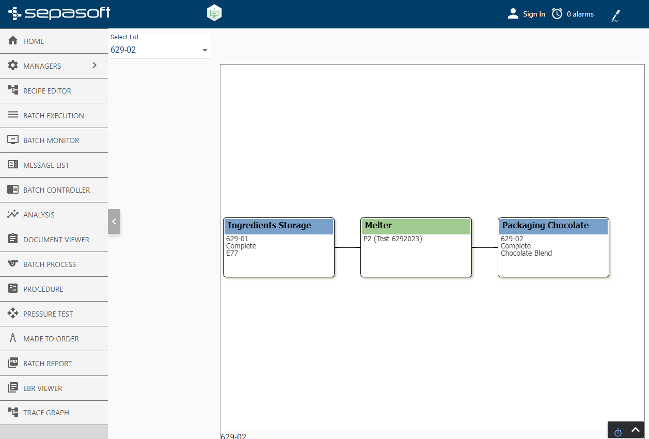Click the Batch Report PDF icon
649x439 pixels.
click(13, 363)
